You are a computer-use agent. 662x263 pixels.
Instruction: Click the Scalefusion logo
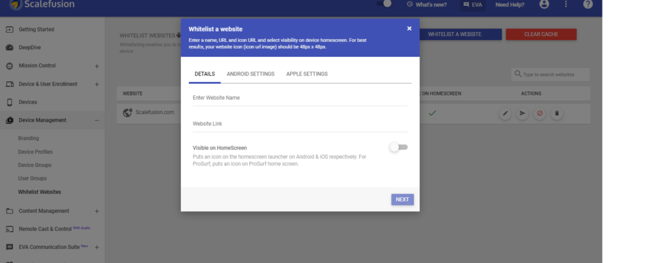point(42,5)
